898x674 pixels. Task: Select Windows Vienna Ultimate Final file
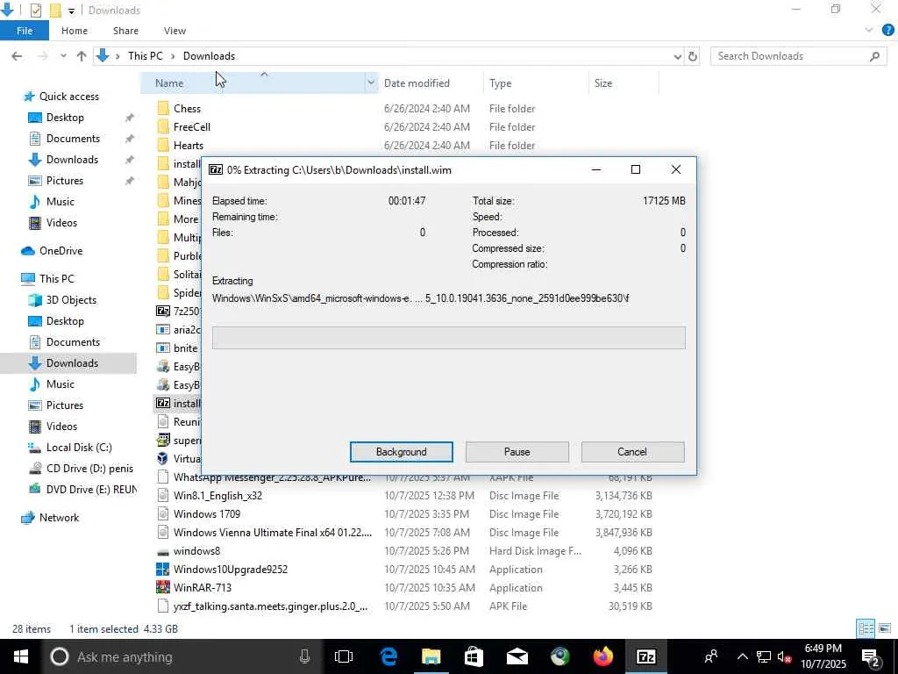[x=273, y=533]
